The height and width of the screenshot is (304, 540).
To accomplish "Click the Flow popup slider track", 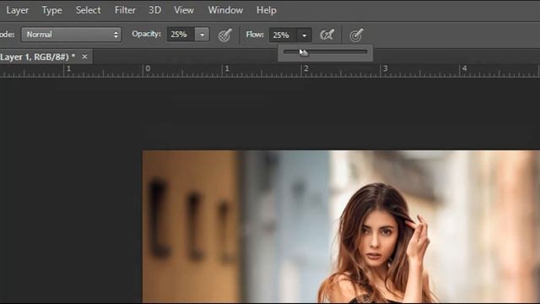I will pyautogui.click(x=326, y=52).
